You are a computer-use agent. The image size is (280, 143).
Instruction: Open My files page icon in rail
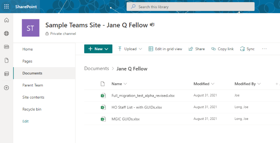[6, 60]
